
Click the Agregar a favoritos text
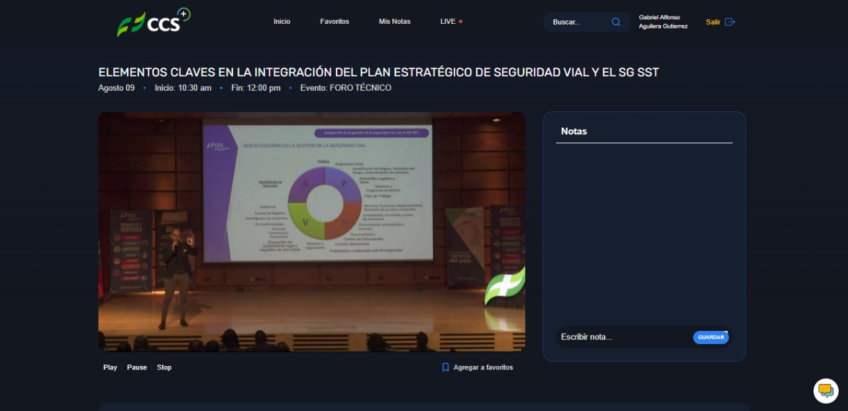coord(483,367)
